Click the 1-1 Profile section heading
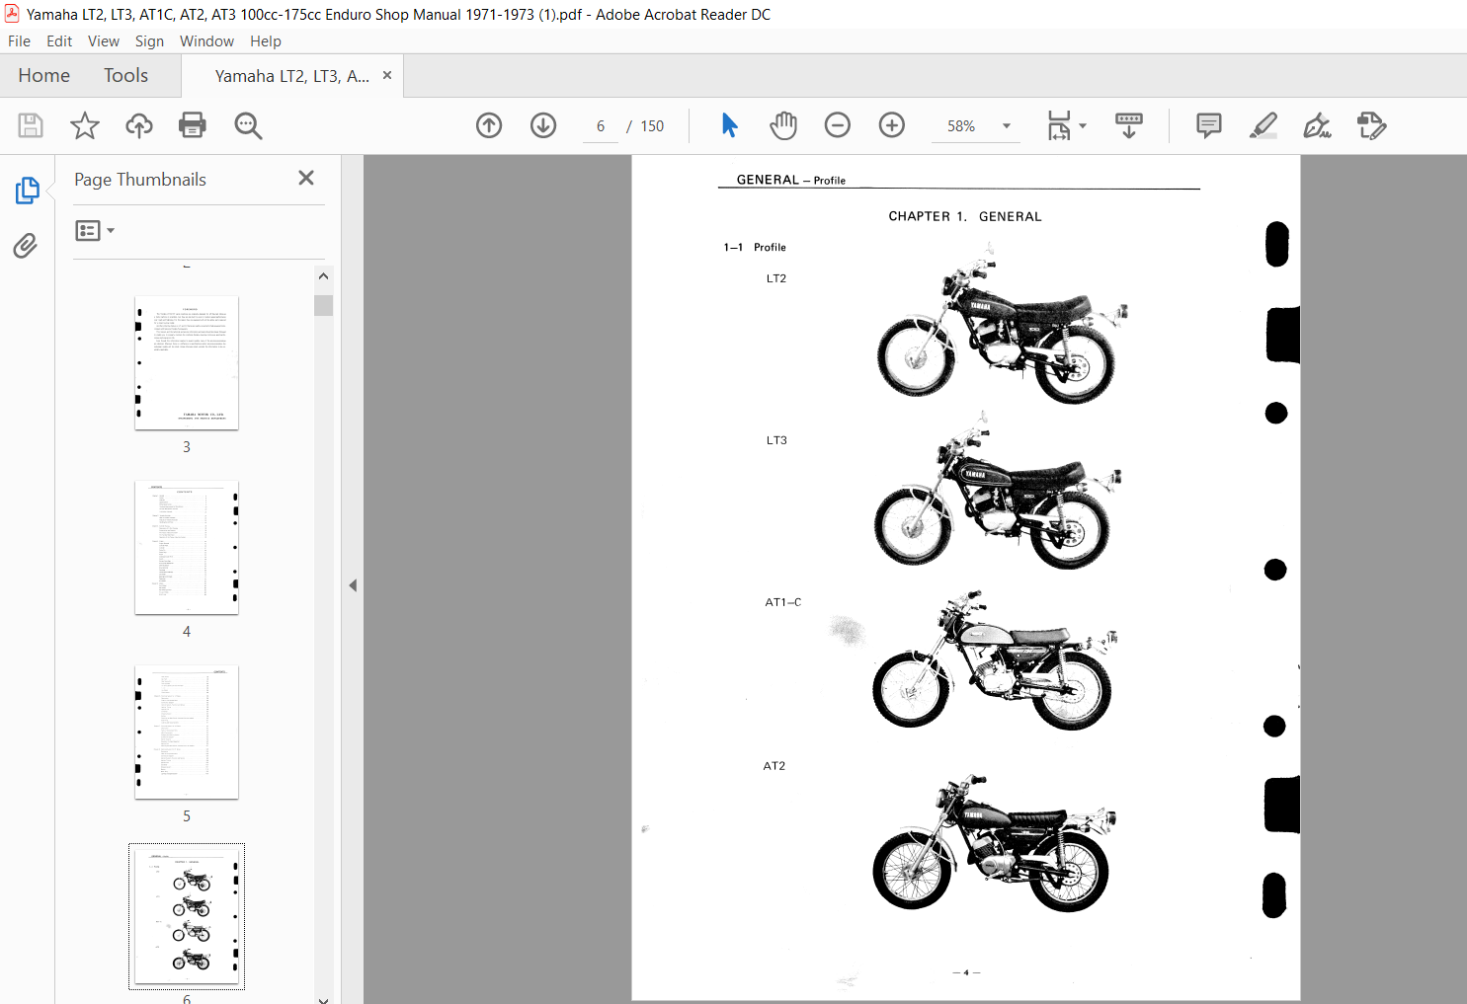Viewport: 1467px width, 1004px height. point(755,247)
